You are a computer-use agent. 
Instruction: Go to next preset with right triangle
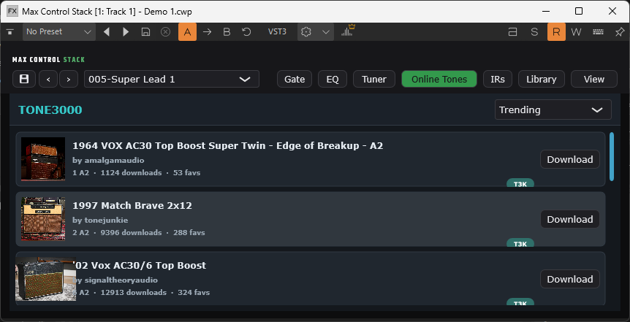pyautogui.click(x=126, y=31)
